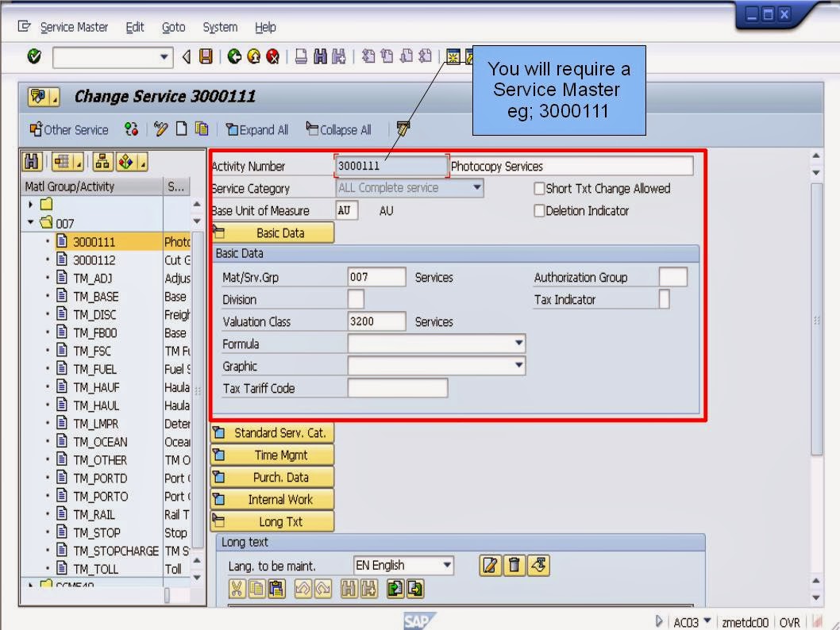This screenshot has width=840, height=630.
Task: Open the System menu
Action: click(220, 27)
